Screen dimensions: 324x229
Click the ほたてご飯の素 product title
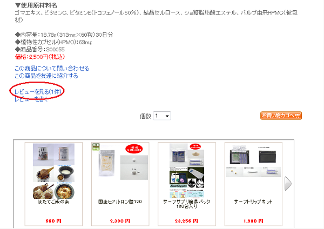tap(53, 201)
